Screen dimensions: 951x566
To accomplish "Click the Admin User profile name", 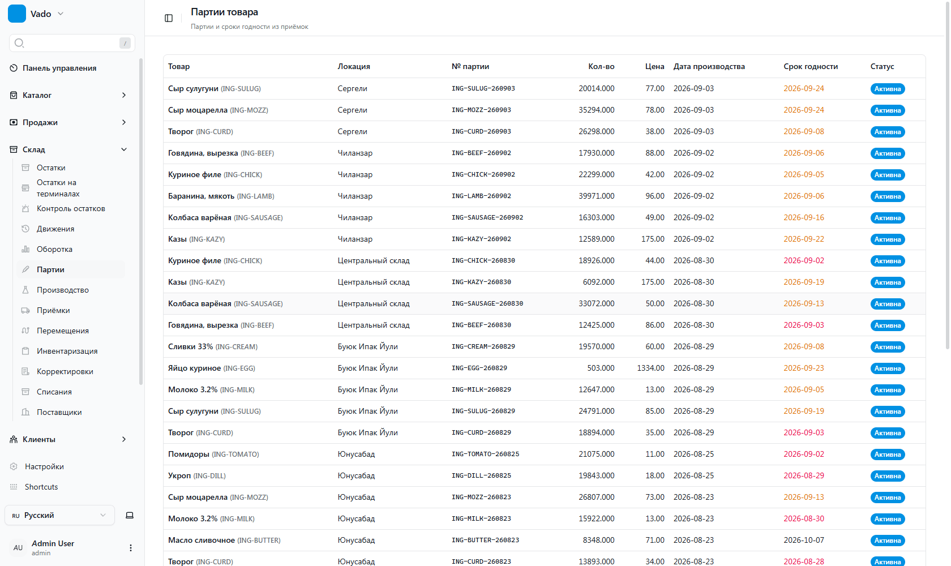I will (x=53, y=543).
